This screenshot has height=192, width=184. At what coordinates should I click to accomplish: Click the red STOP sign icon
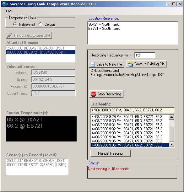[x=94, y=94]
